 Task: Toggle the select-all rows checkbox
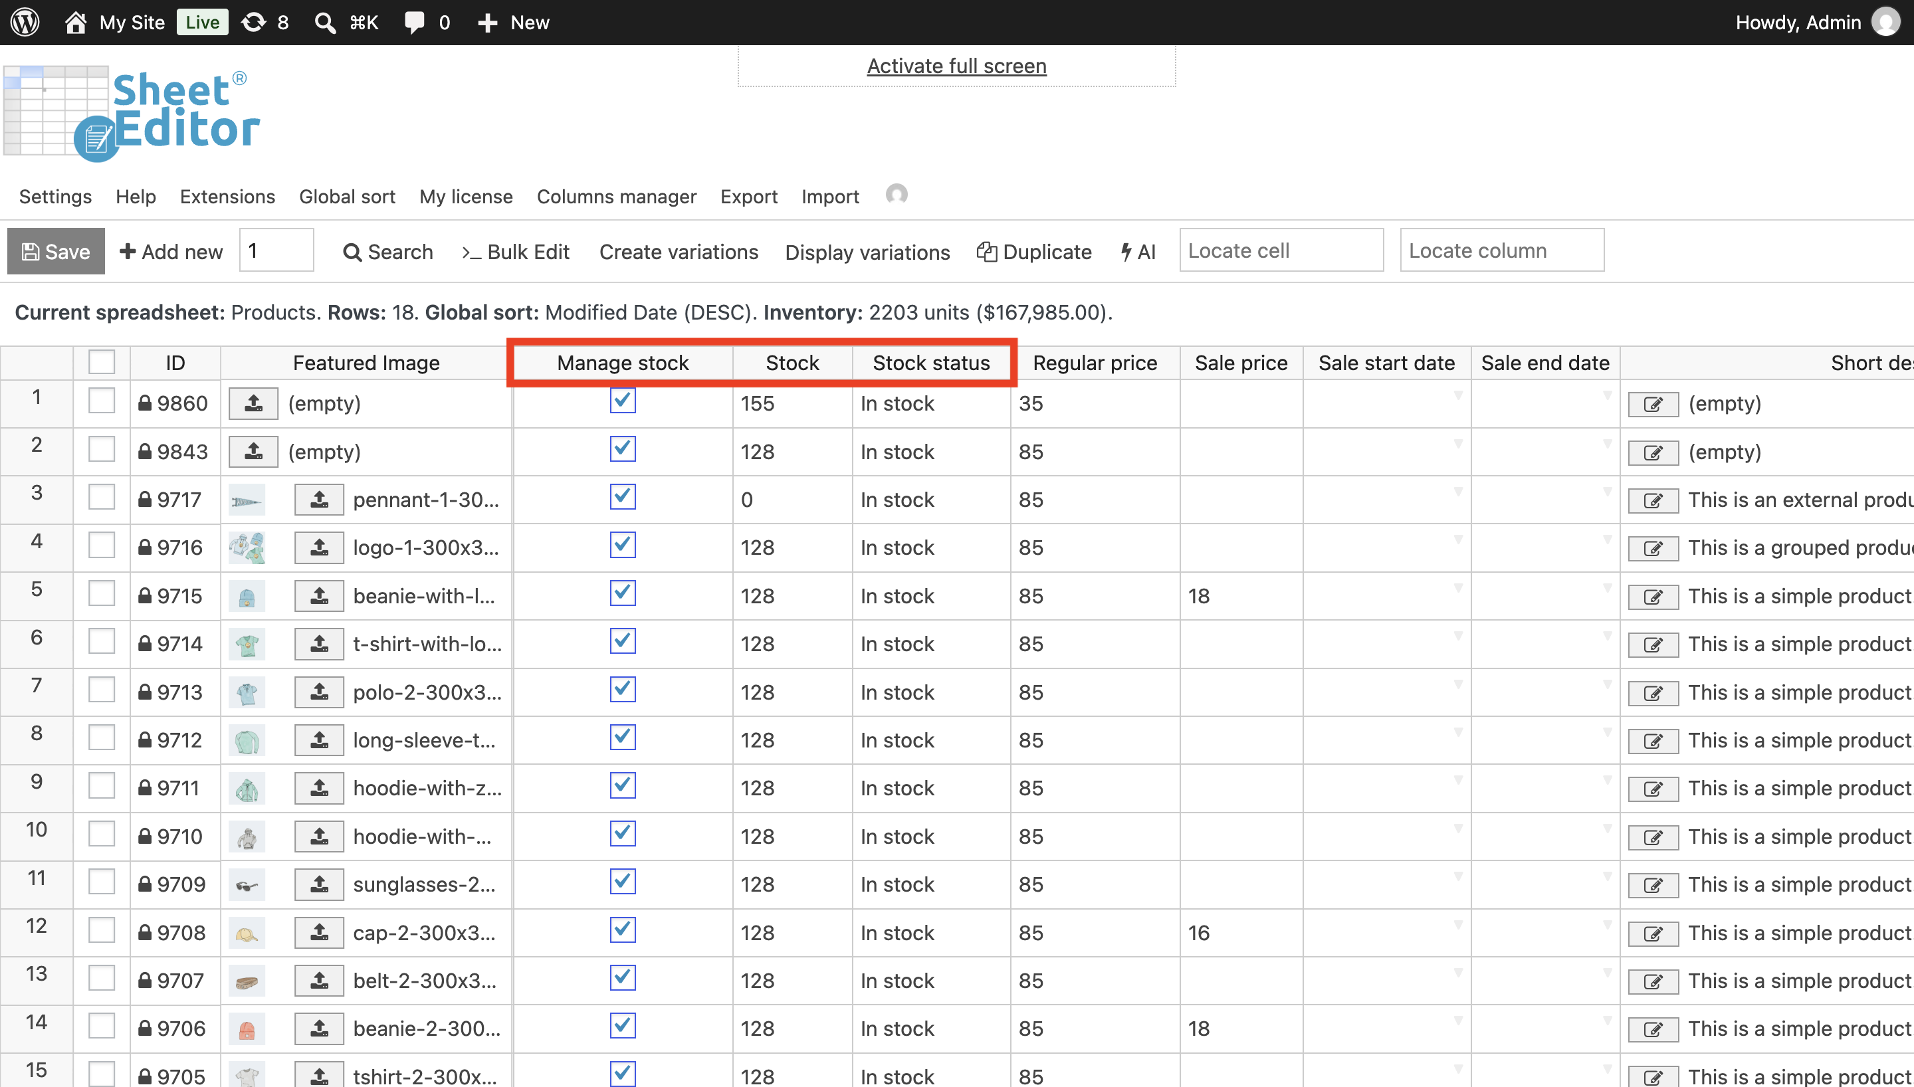[102, 362]
